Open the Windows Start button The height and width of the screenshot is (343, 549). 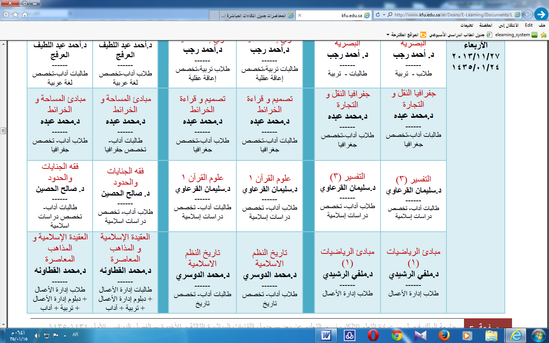pyautogui.click(x=539, y=335)
